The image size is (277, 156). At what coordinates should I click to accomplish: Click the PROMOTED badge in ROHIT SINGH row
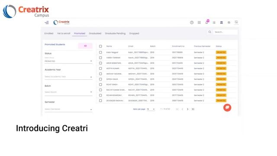(x=221, y=84)
